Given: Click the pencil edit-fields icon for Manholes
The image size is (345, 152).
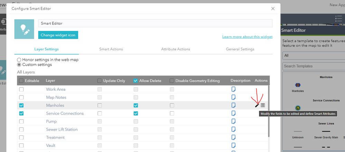Looking at the screenshot, I should [257, 105].
